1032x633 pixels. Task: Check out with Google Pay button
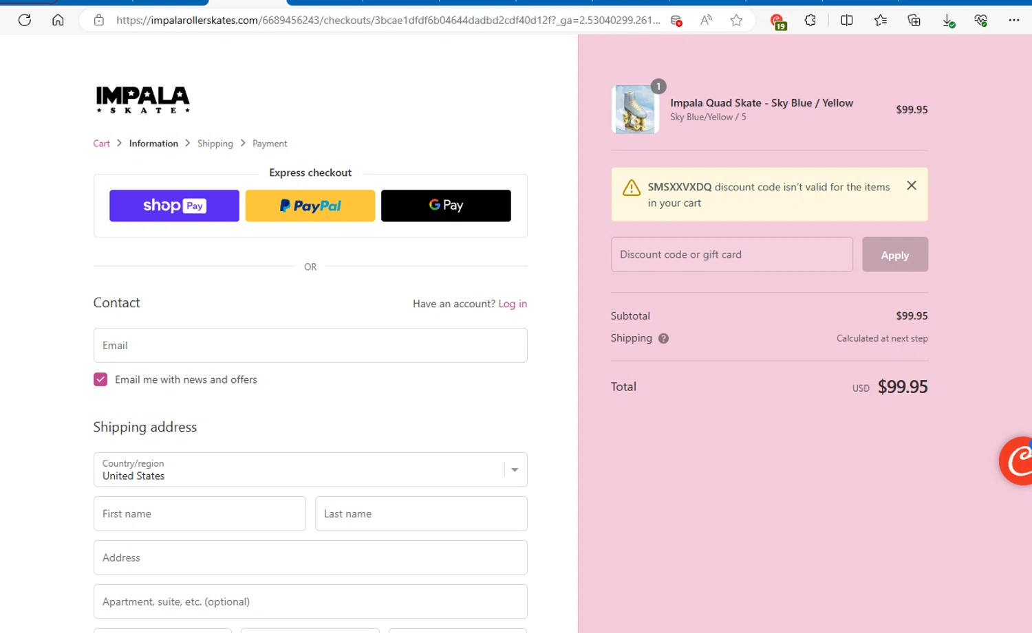(446, 206)
